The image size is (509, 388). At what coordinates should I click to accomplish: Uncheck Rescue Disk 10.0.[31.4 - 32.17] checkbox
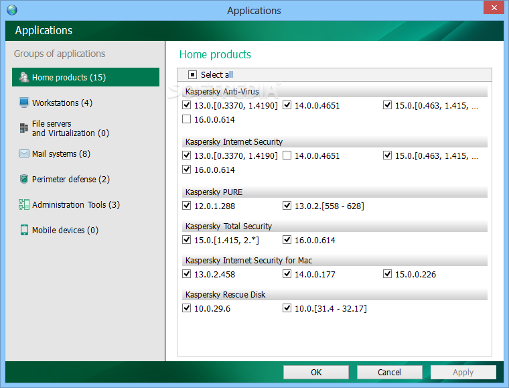pyautogui.click(x=287, y=308)
